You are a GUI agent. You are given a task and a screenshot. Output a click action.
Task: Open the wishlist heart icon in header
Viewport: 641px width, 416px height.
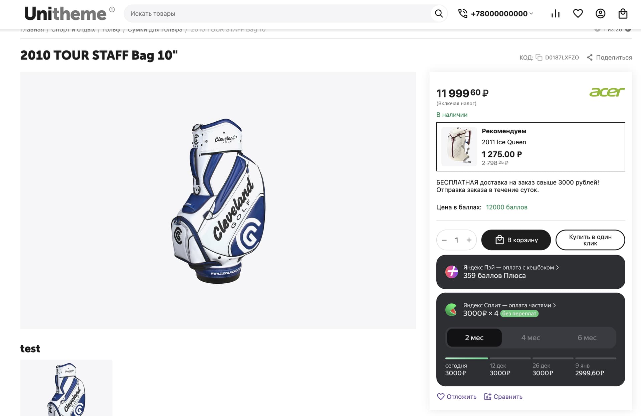point(578,14)
